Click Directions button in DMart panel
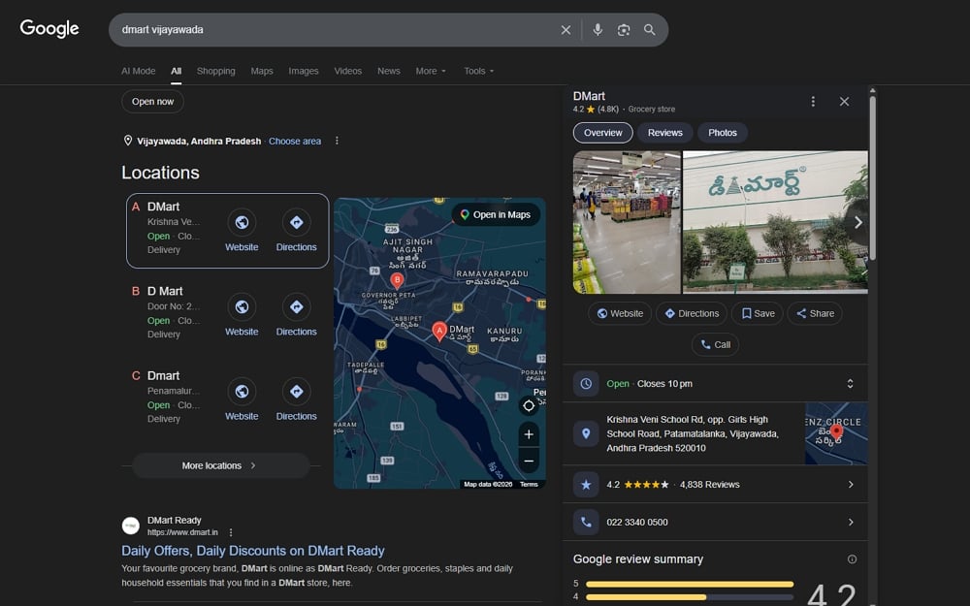The height and width of the screenshot is (606, 970). pos(692,313)
